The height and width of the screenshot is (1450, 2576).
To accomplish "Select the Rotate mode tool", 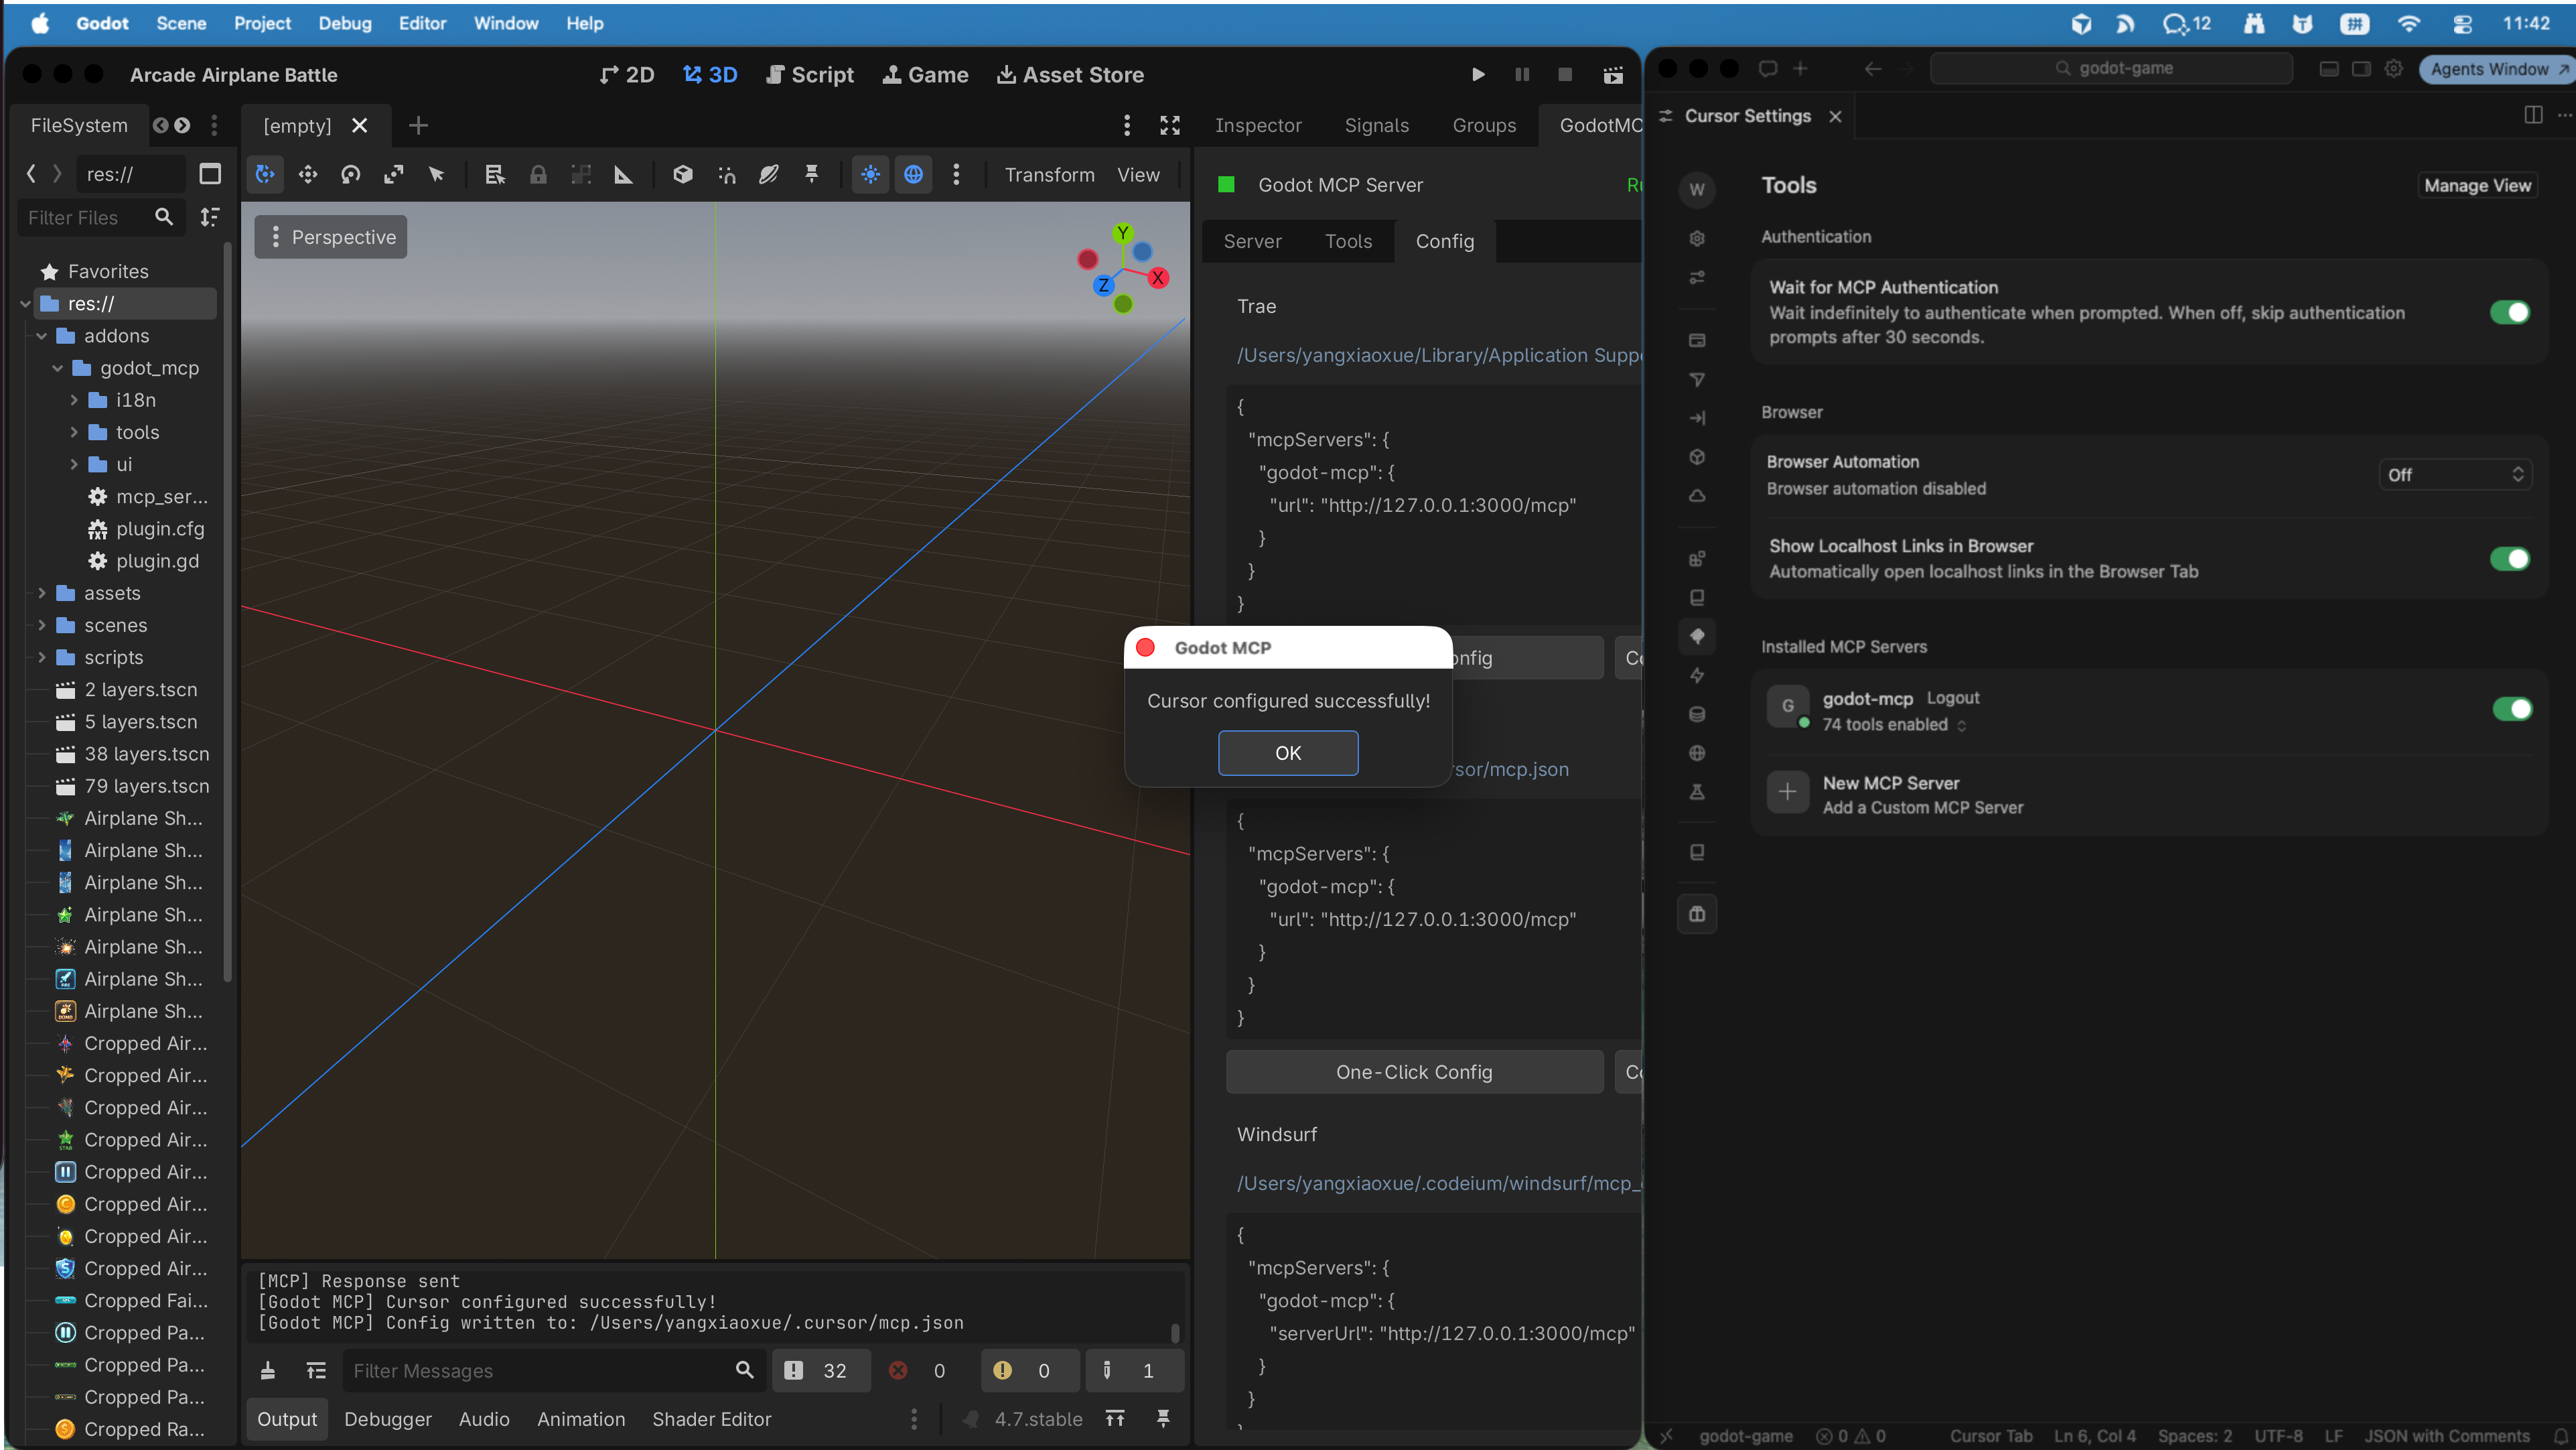I will point(351,175).
